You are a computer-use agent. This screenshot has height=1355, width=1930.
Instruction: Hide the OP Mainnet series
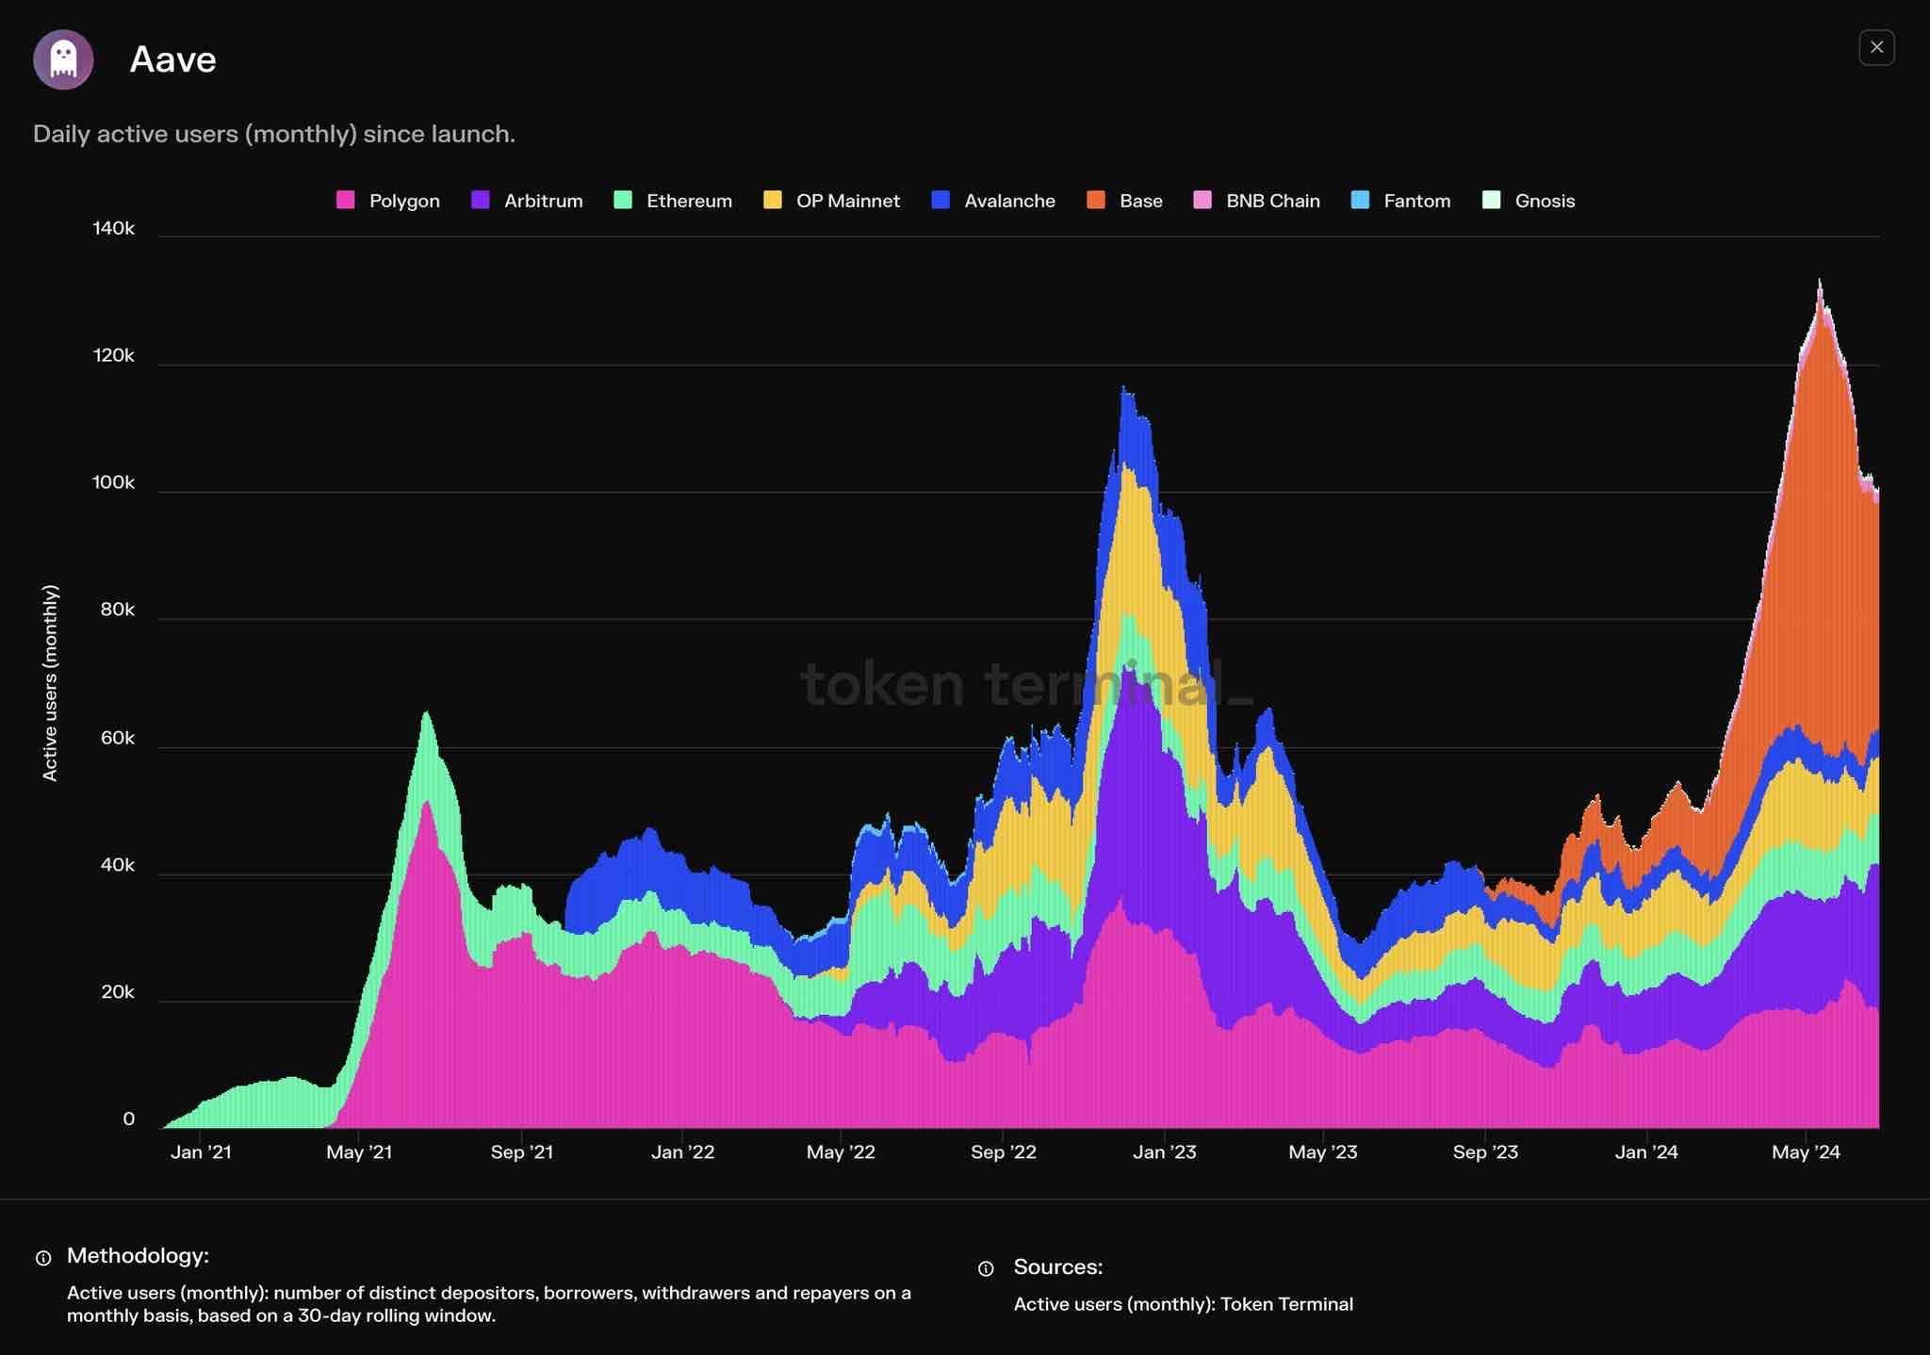[x=831, y=201]
